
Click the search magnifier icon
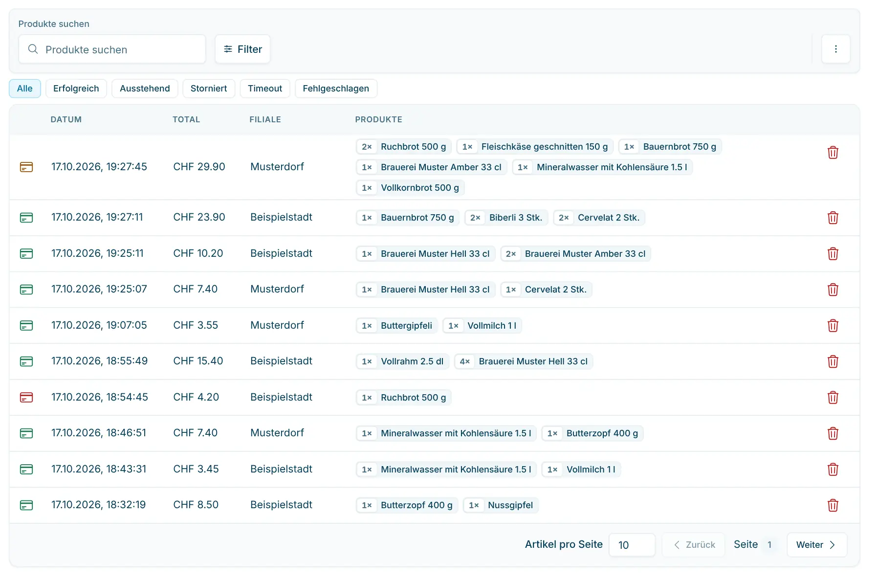[x=33, y=49]
